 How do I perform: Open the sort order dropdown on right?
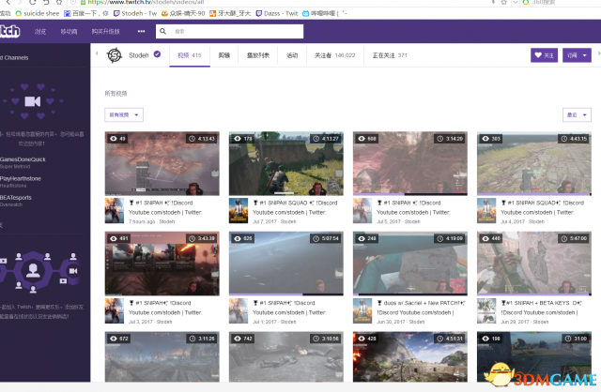577,114
